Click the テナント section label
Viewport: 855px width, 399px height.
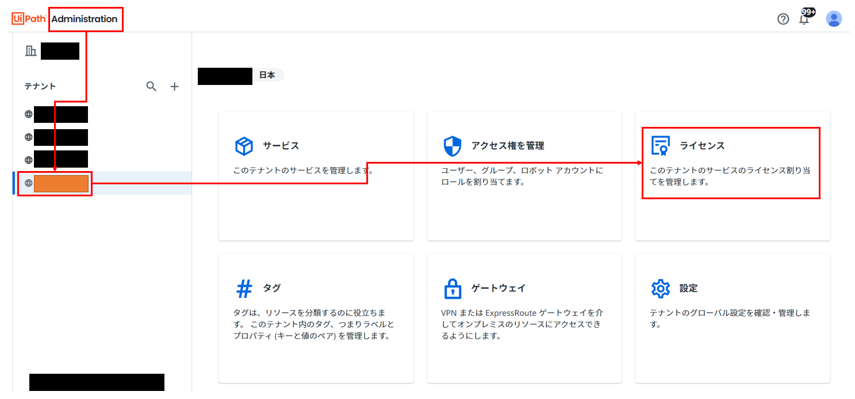(40, 86)
